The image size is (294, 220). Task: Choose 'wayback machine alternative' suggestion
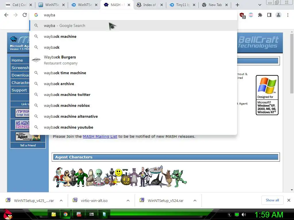click(x=133, y=116)
